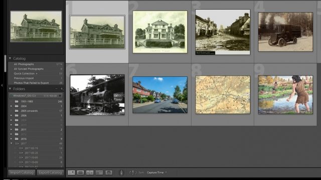
Task: Collapse the 2017 folder
Action: (x=11, y=143)
